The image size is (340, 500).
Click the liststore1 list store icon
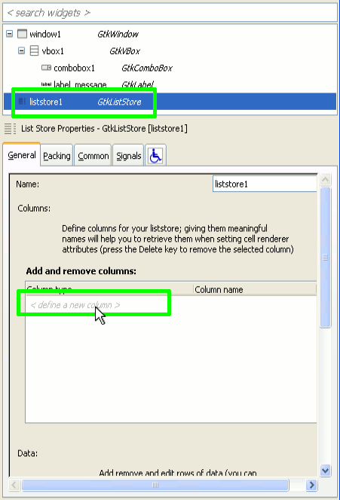tap(22, 102)
